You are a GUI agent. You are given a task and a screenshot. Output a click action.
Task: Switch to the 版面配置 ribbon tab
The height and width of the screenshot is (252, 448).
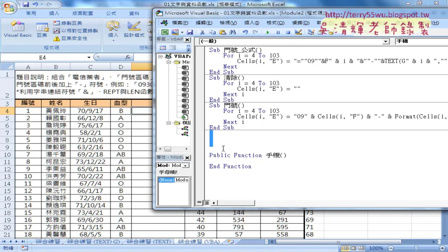coord(83,13)
